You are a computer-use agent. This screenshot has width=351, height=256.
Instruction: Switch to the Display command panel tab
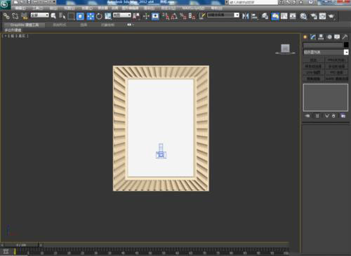pyautogui.click(x=337, y=37)
